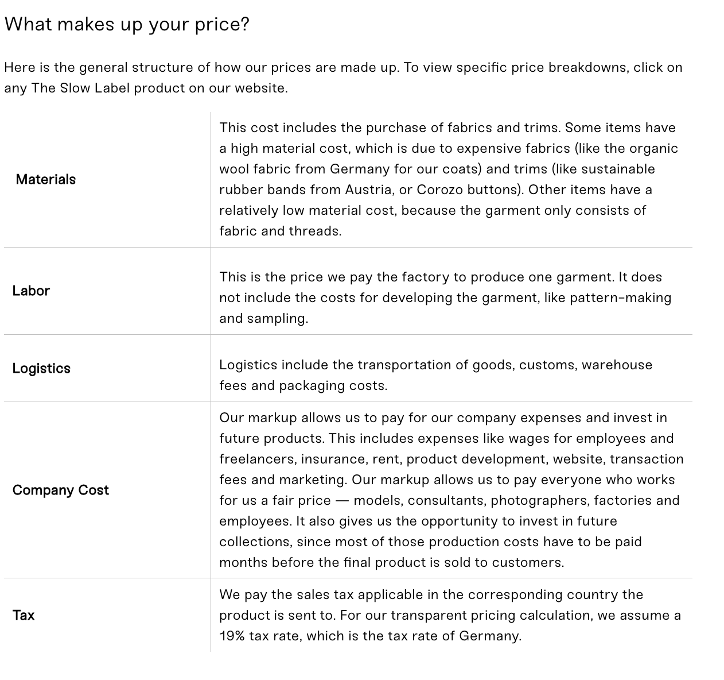This screenshot has height=680, width=724.
Task: Click the Tax description mentioning 19% rate
Action: coord(450,615)
